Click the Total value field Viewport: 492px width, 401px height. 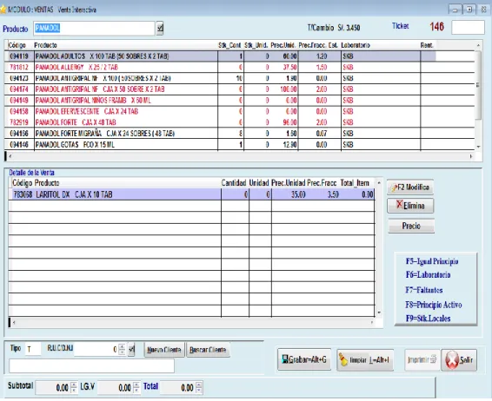pos(177,388)
